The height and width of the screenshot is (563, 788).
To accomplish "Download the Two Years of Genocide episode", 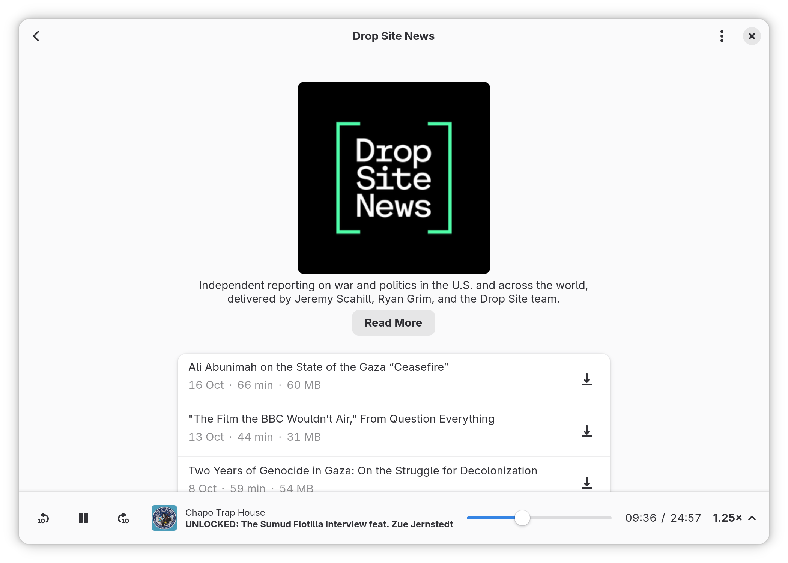I will tap(586, 482).
